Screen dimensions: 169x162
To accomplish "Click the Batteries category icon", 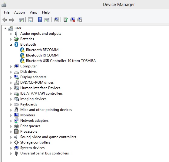I will pyautogui.click(x=16, y=39).
